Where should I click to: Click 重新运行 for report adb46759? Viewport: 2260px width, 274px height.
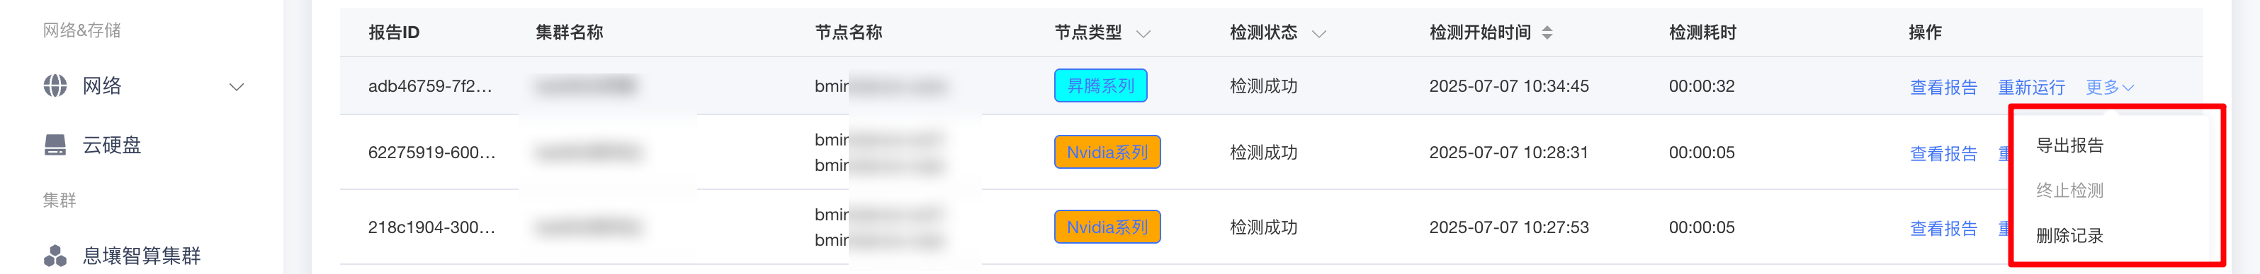(x=2031, y=87)
